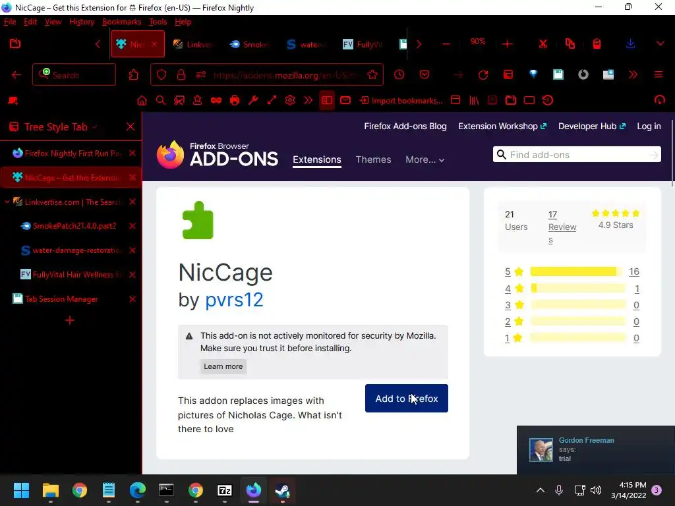Click the fullscreen arrows icon

(272, 101)
